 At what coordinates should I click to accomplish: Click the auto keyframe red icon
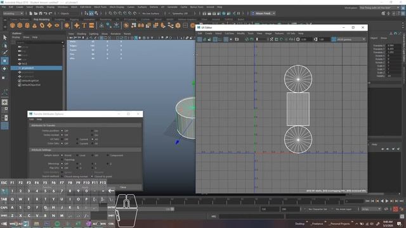click(x=395, y=209)
